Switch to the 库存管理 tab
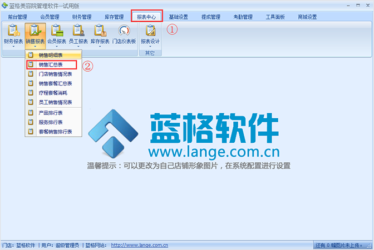 point(114,17)
